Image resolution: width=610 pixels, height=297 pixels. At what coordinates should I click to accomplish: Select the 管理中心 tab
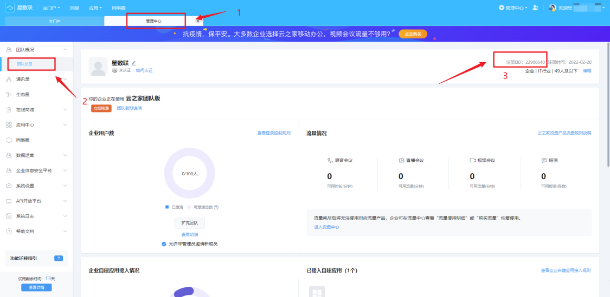[x=153, y=21]
